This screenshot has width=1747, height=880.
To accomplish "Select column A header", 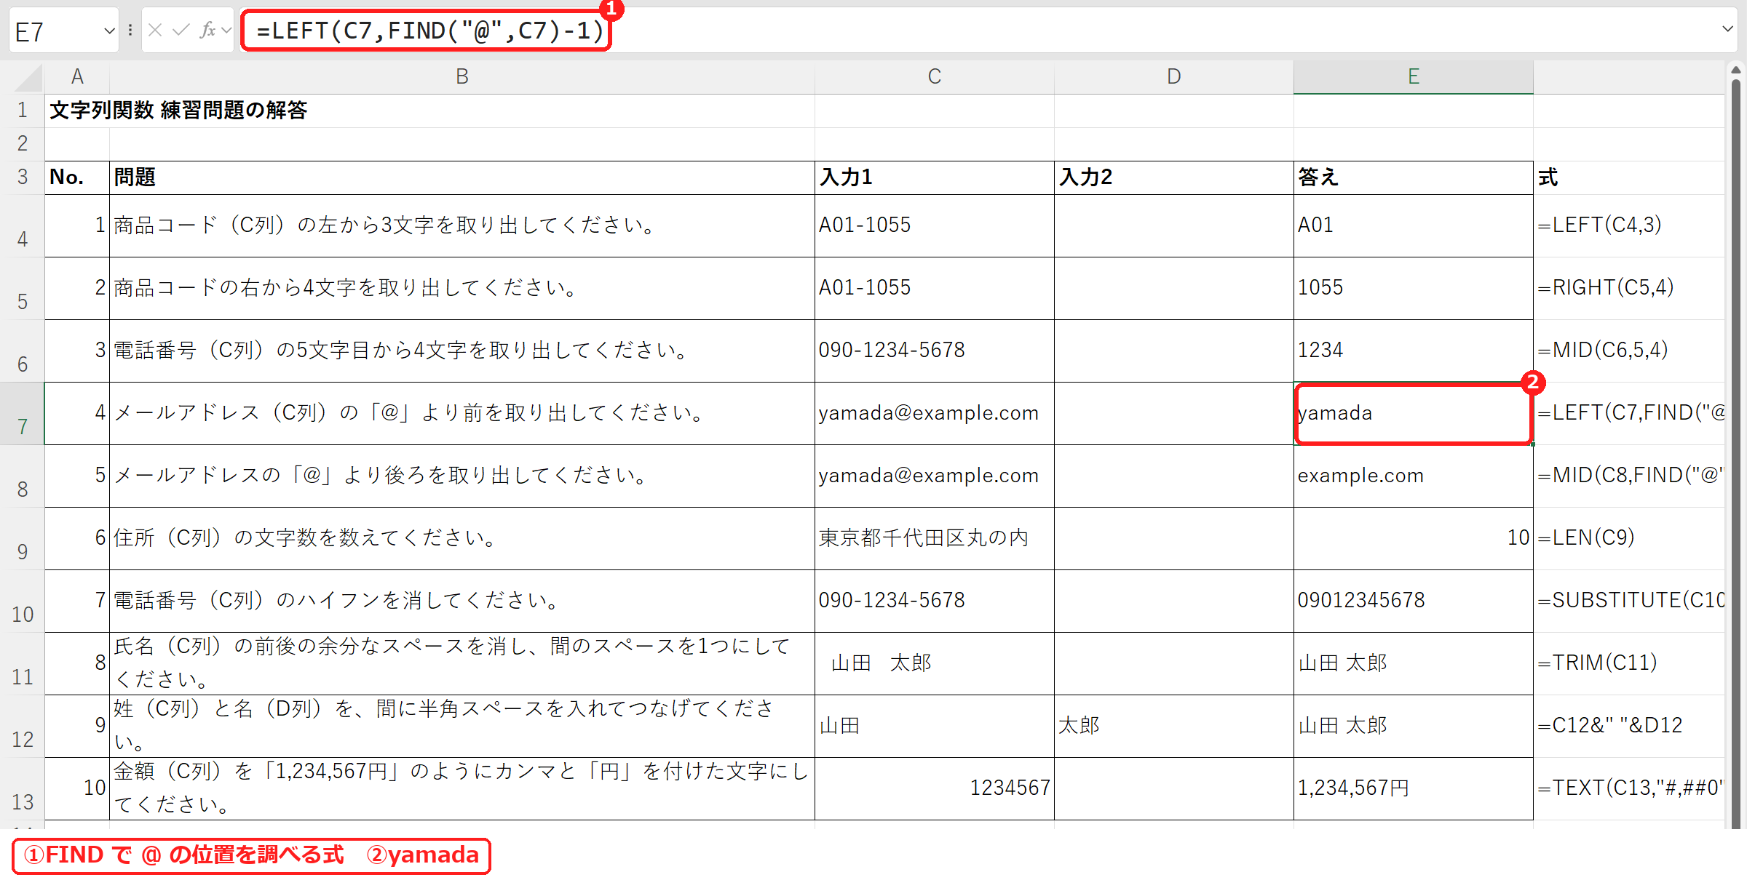I will pyautogui.click(x=77, y=76).
